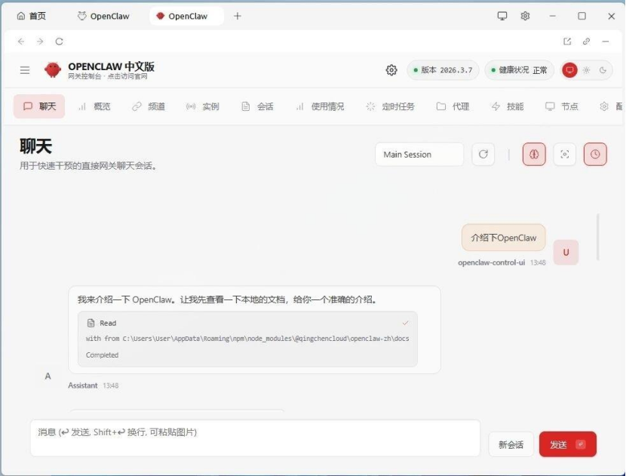Focus the 消息 message input field
Viewport: 626px width, 476px height.
(255, 438)
